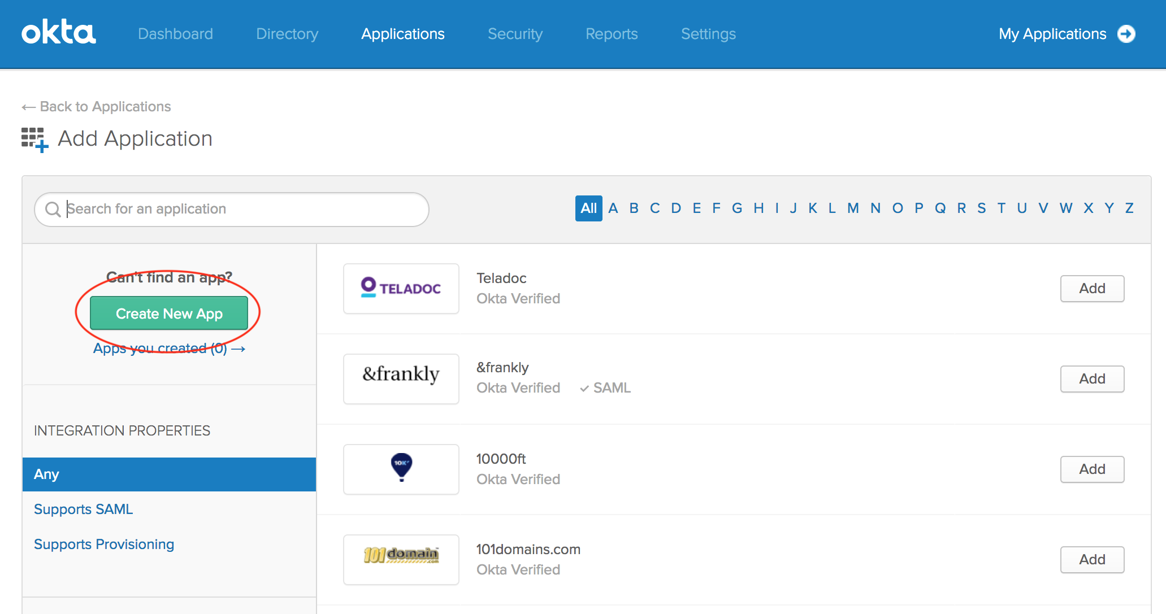Open the Reports menu
The image size is (1166, 614).
tap(612, 34)
